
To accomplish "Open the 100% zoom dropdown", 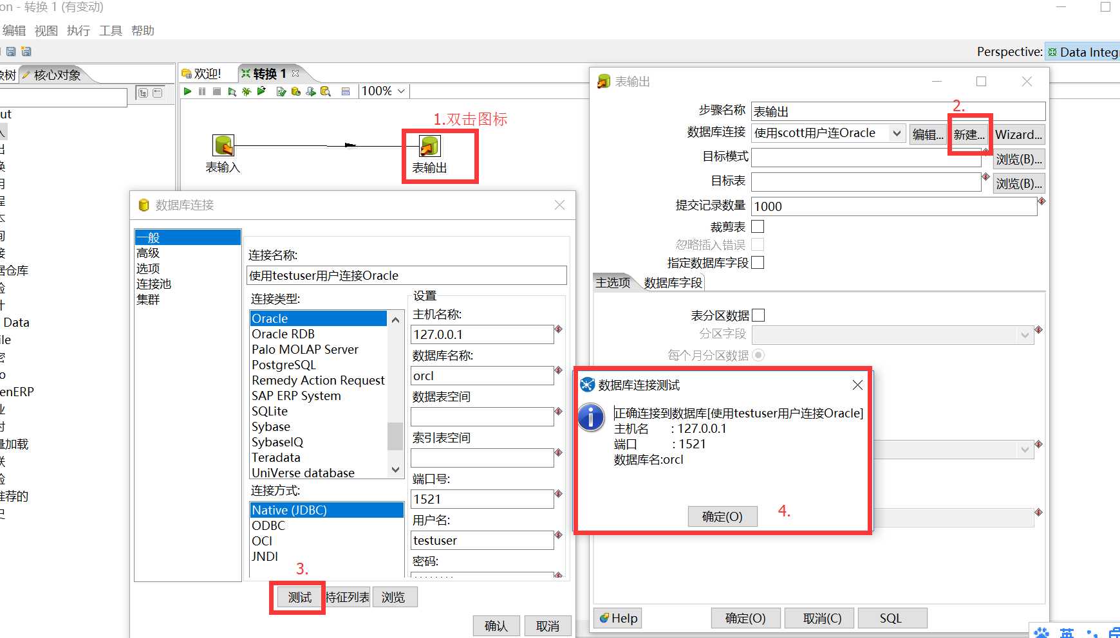I will 402,91.
